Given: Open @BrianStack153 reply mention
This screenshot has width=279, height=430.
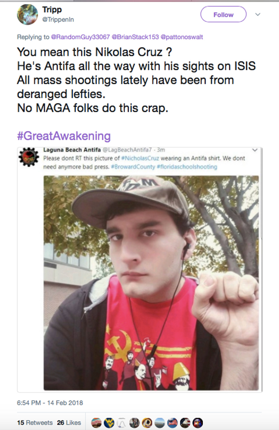Looking at the screenshot, I should pos(135,37).
